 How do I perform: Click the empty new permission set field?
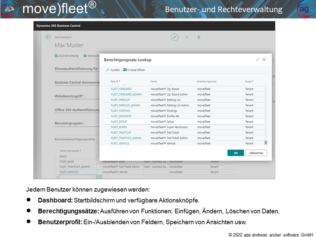pyautogui.click(x=78, y=177)
